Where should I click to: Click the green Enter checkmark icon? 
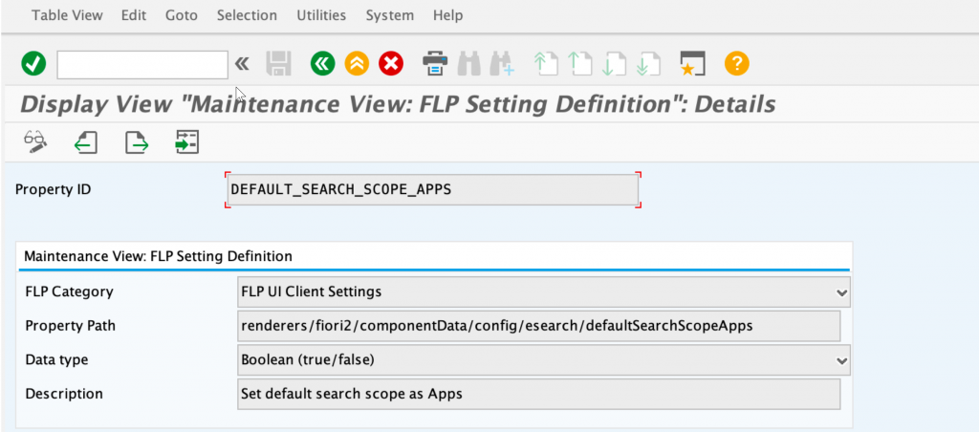(x=33, y=64)
